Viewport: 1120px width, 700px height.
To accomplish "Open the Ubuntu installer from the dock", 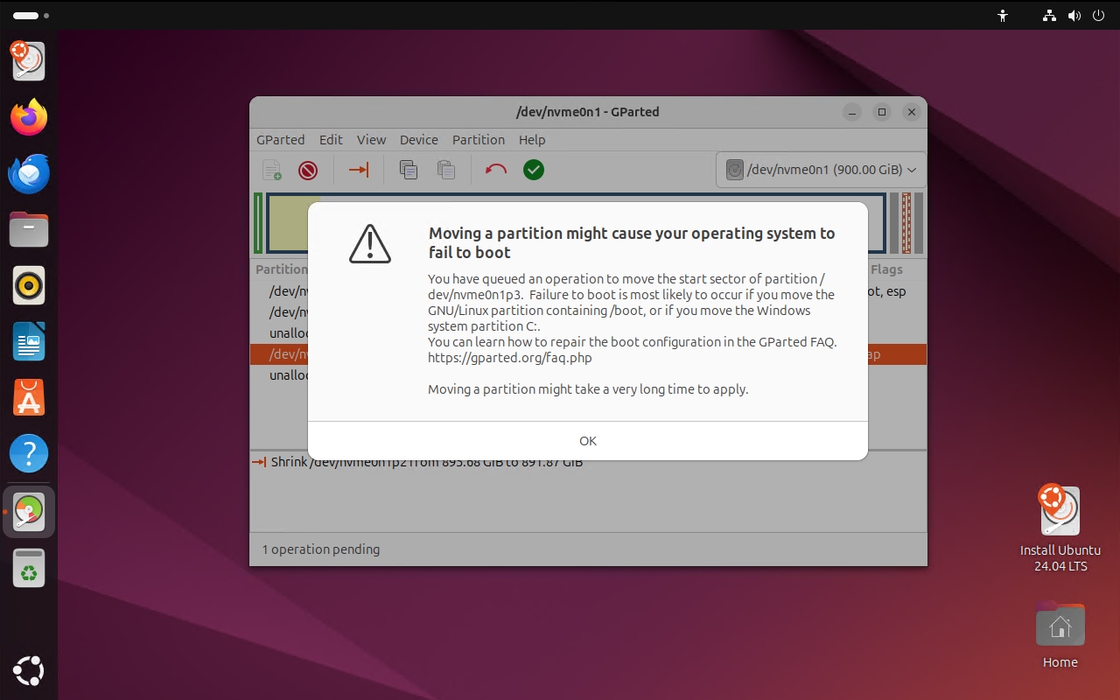I will 29,61.
